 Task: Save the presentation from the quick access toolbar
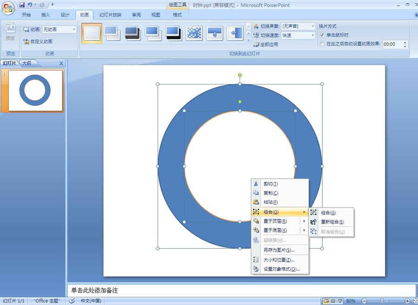[x=22, y=5]
